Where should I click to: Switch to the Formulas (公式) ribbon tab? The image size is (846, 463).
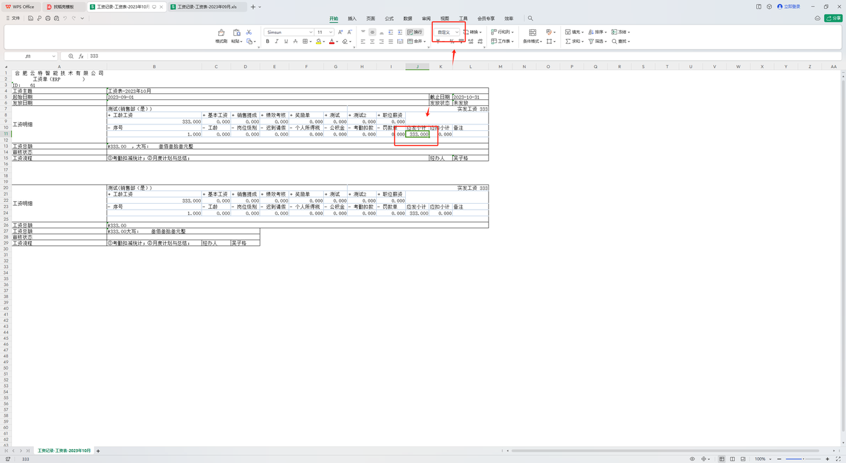389,19
